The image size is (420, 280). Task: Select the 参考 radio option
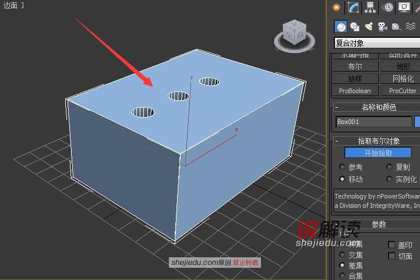(342, 166)
